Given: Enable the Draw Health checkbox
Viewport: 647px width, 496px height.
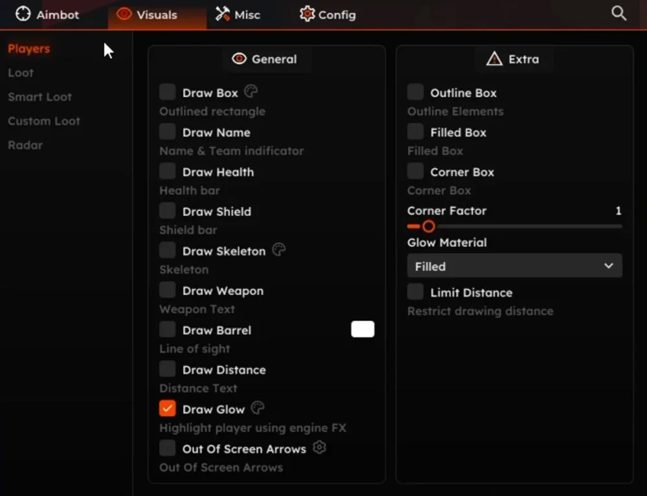Looking at the screenshot, I should [x=168, y=171].
